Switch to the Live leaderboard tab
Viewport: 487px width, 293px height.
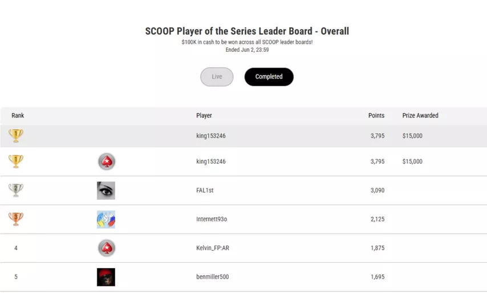coord(217,77)
